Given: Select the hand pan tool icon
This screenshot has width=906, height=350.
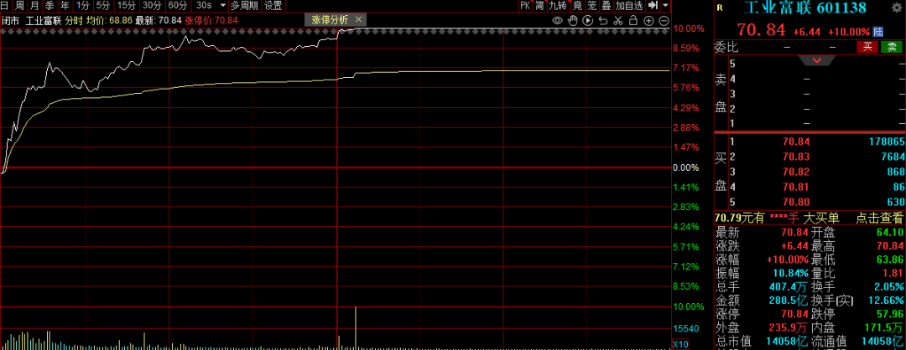Looking at the screenshot, I should click(x=573, y=21).
